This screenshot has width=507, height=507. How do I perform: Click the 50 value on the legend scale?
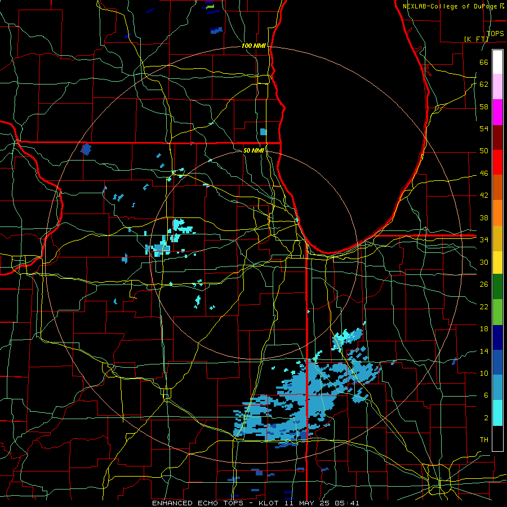coord(484,151)
